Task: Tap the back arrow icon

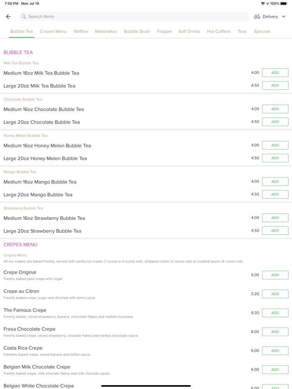Action: click(8, 17)
